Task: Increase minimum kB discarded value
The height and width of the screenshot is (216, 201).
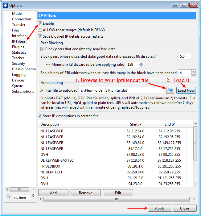Action: (x=141, y=63)
